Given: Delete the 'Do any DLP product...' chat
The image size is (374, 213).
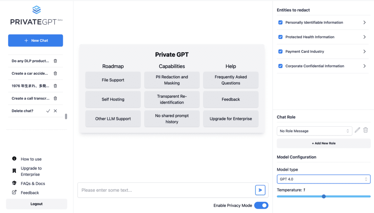Looking at the screenshot, I should tap(56, 61).
